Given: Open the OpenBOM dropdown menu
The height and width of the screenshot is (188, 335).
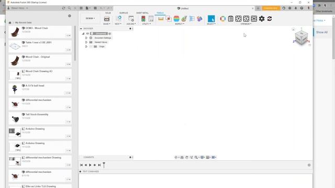Looking at the screenshot, I should [246, 24].
